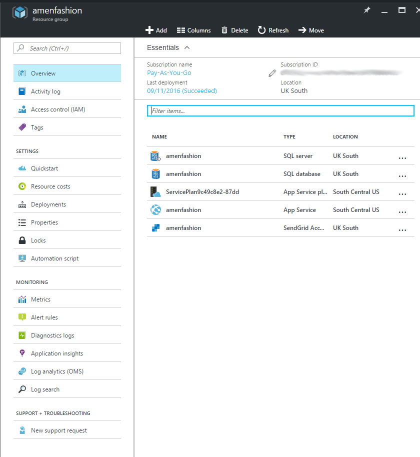Open Quickstart under Settings
Screen dimensions: 420x457
pyautogui.click(x=67, y=168)
